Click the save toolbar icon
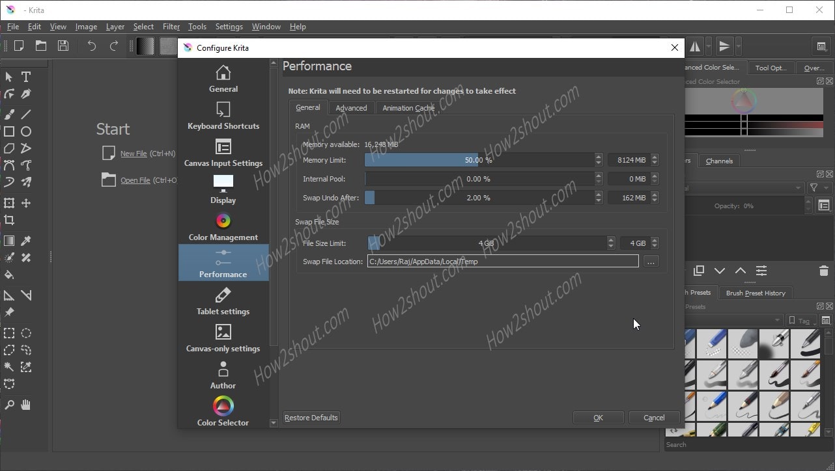The width and height of the screenshot is (835, 471). click(x=63, y=46)
